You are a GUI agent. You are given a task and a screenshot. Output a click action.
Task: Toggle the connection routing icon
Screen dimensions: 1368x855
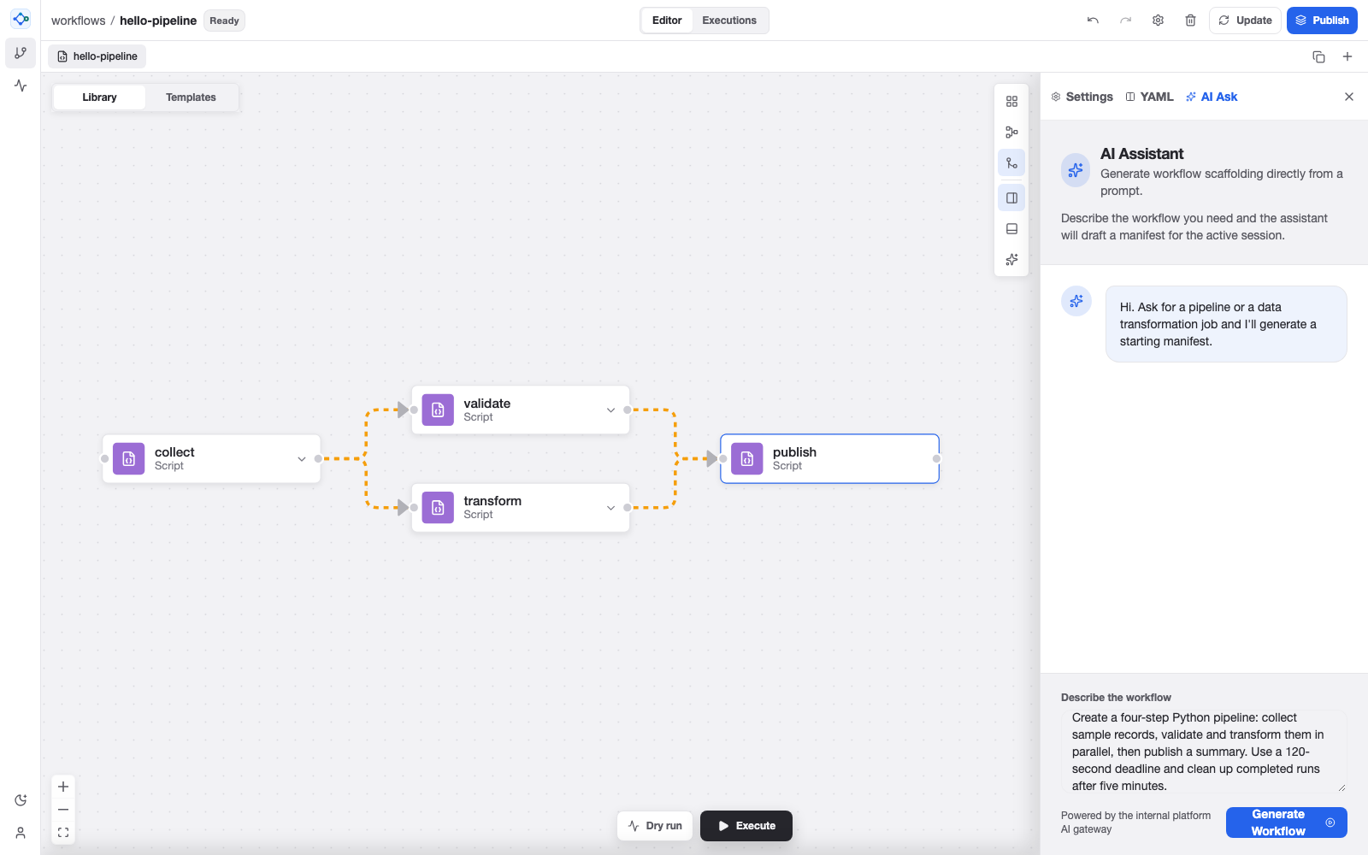(1011, 162)
